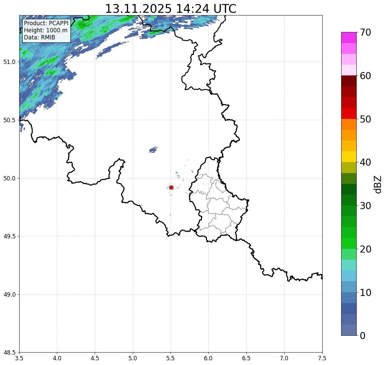Click the colorbar tick label 50
The image size is (386, 365).
[x=365, y=119]
